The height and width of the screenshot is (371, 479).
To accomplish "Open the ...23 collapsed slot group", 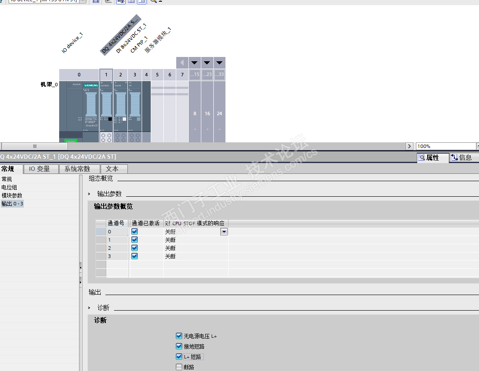I will (x=207, y=75).
